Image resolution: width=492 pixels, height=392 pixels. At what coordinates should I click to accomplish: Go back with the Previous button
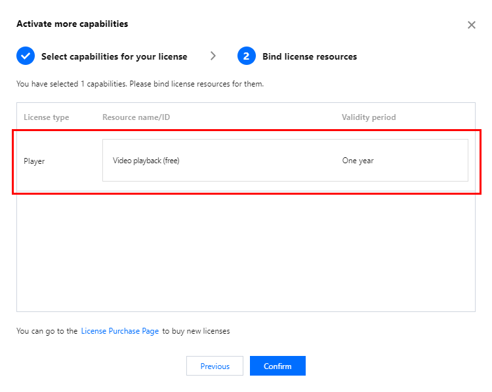click(215, 366)
